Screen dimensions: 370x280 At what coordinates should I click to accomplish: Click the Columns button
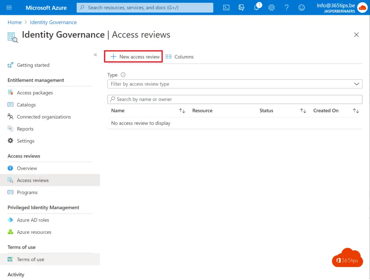pos(180,57)
